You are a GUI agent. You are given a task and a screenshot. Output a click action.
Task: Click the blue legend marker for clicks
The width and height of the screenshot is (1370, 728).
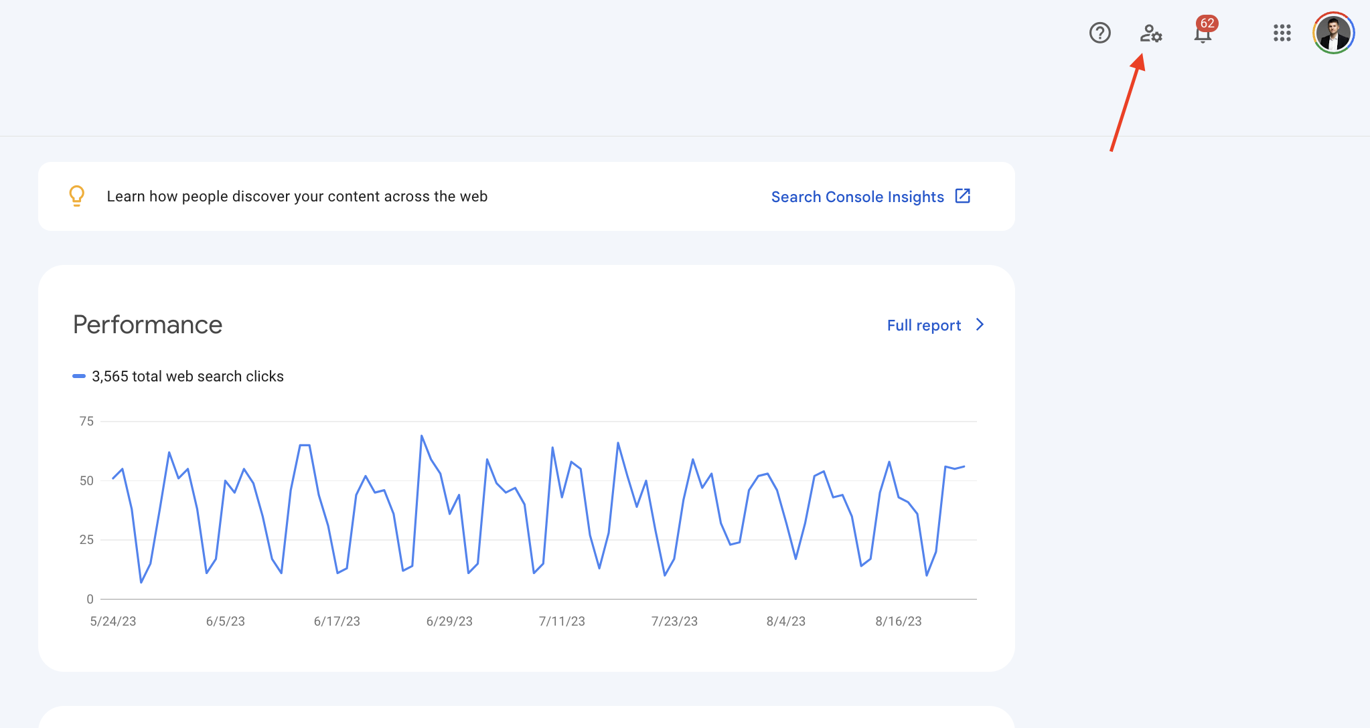point(78,376)
